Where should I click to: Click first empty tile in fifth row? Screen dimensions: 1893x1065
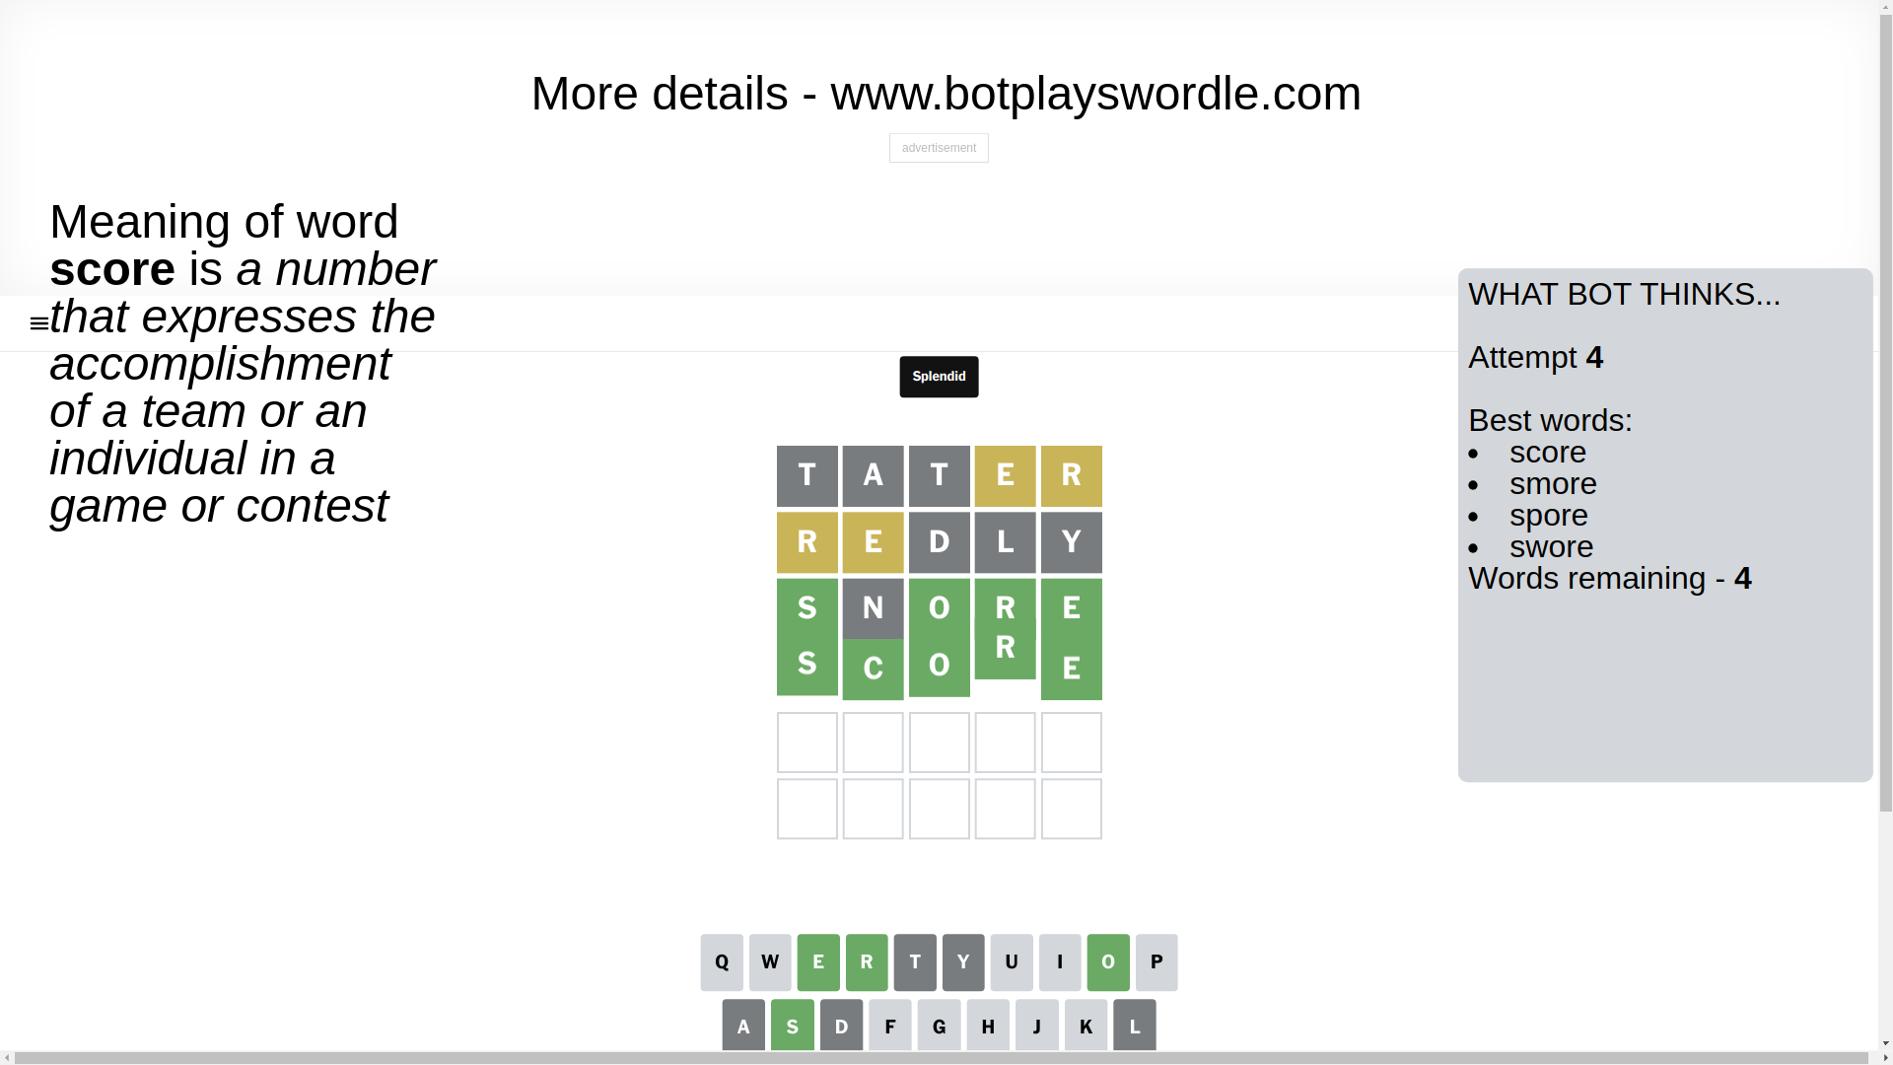click(x=807, y=743)
